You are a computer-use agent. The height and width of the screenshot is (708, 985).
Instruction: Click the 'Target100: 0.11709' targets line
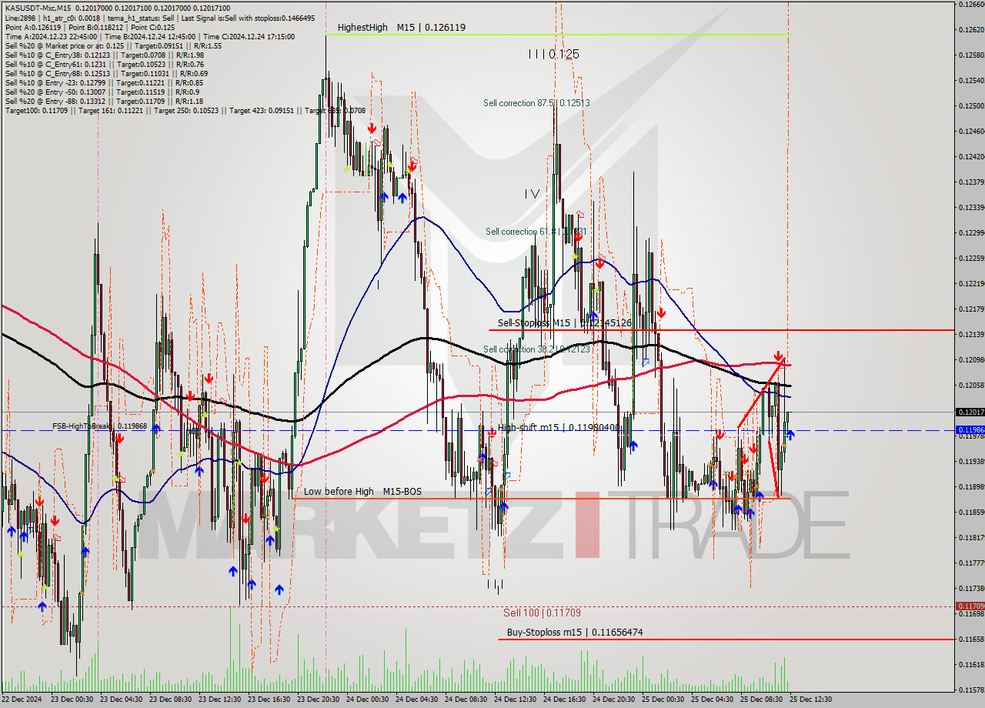tap(185, 111)
